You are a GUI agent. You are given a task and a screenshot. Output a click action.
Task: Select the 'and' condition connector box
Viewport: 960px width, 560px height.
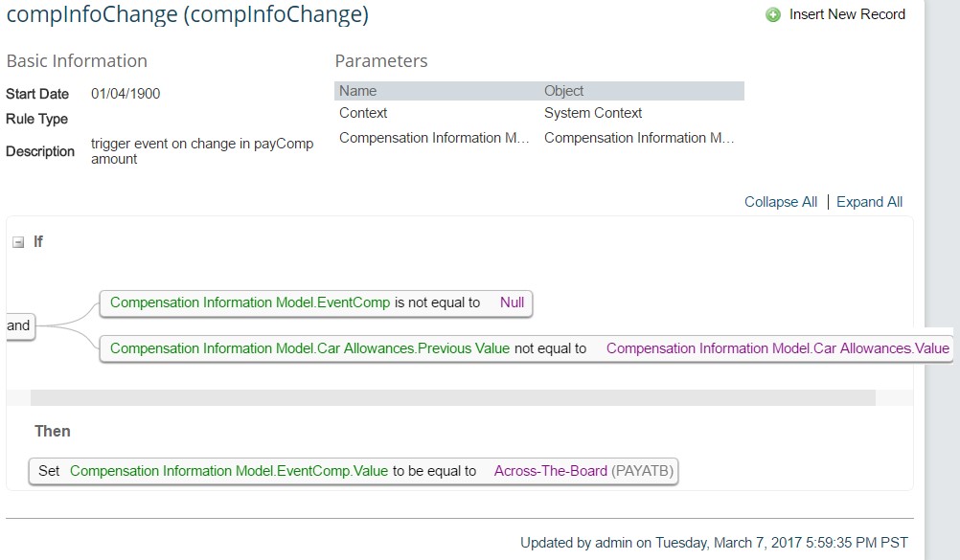(19, 325)
